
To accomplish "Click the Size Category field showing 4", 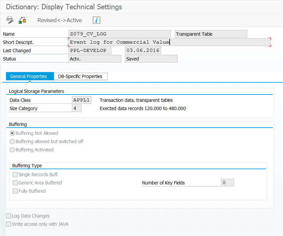I will [76, 108].
